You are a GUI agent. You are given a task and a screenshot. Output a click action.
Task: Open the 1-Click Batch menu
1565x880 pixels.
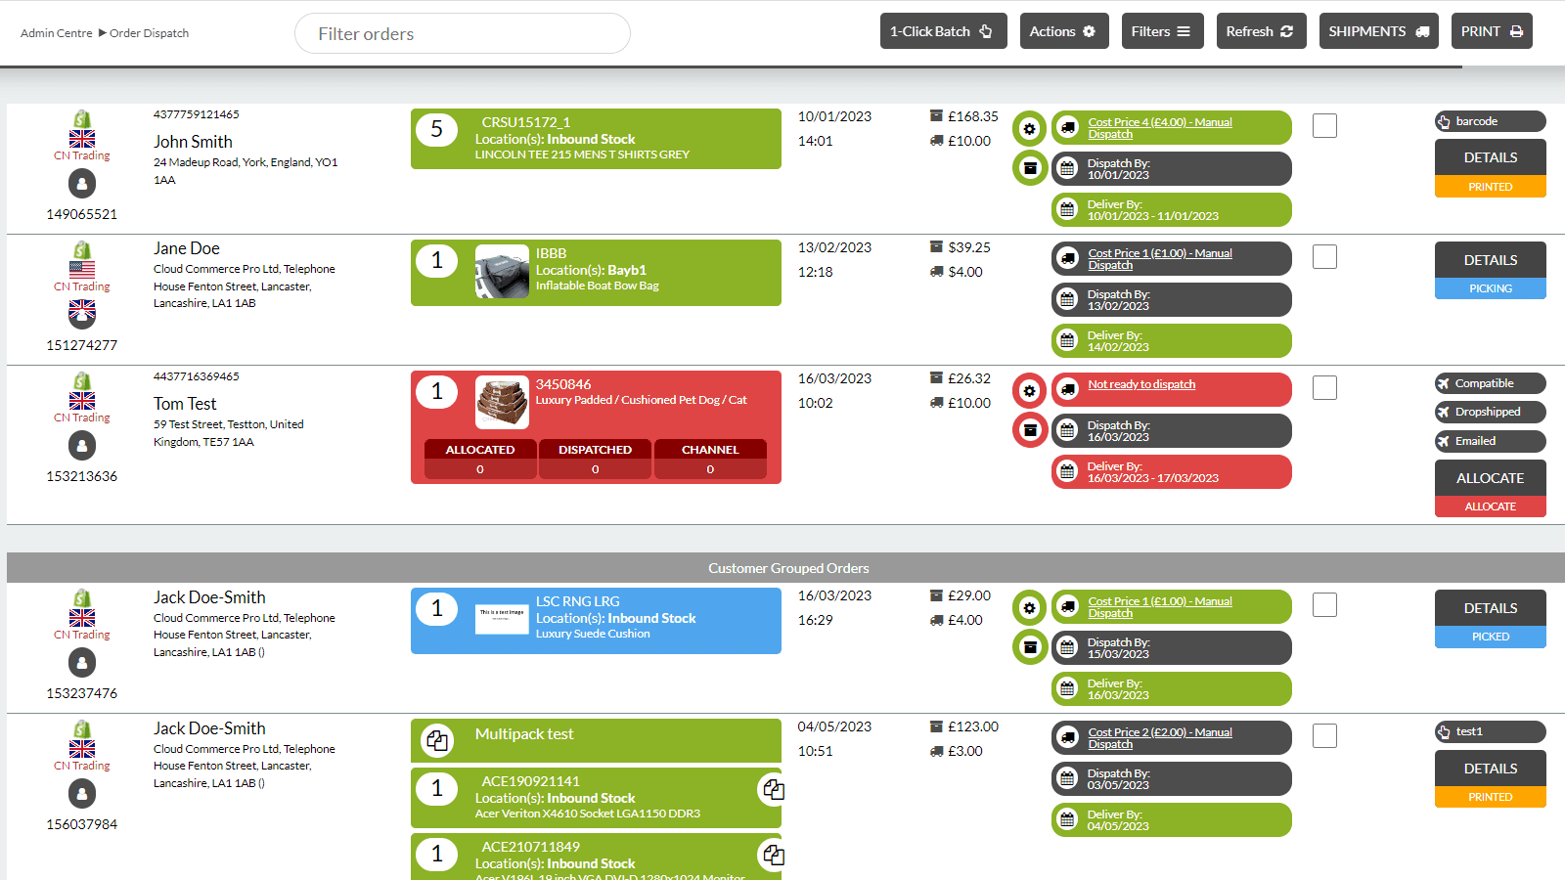pos(942,30)
